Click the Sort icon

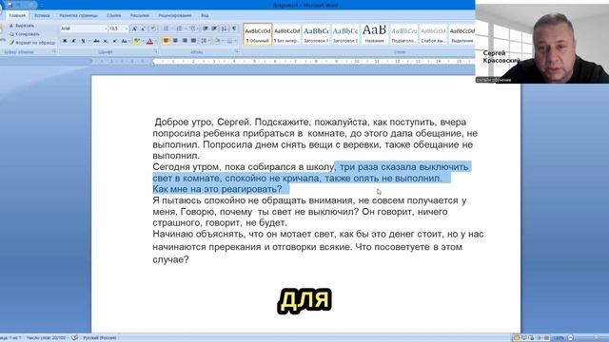click(x=225, y=28)
